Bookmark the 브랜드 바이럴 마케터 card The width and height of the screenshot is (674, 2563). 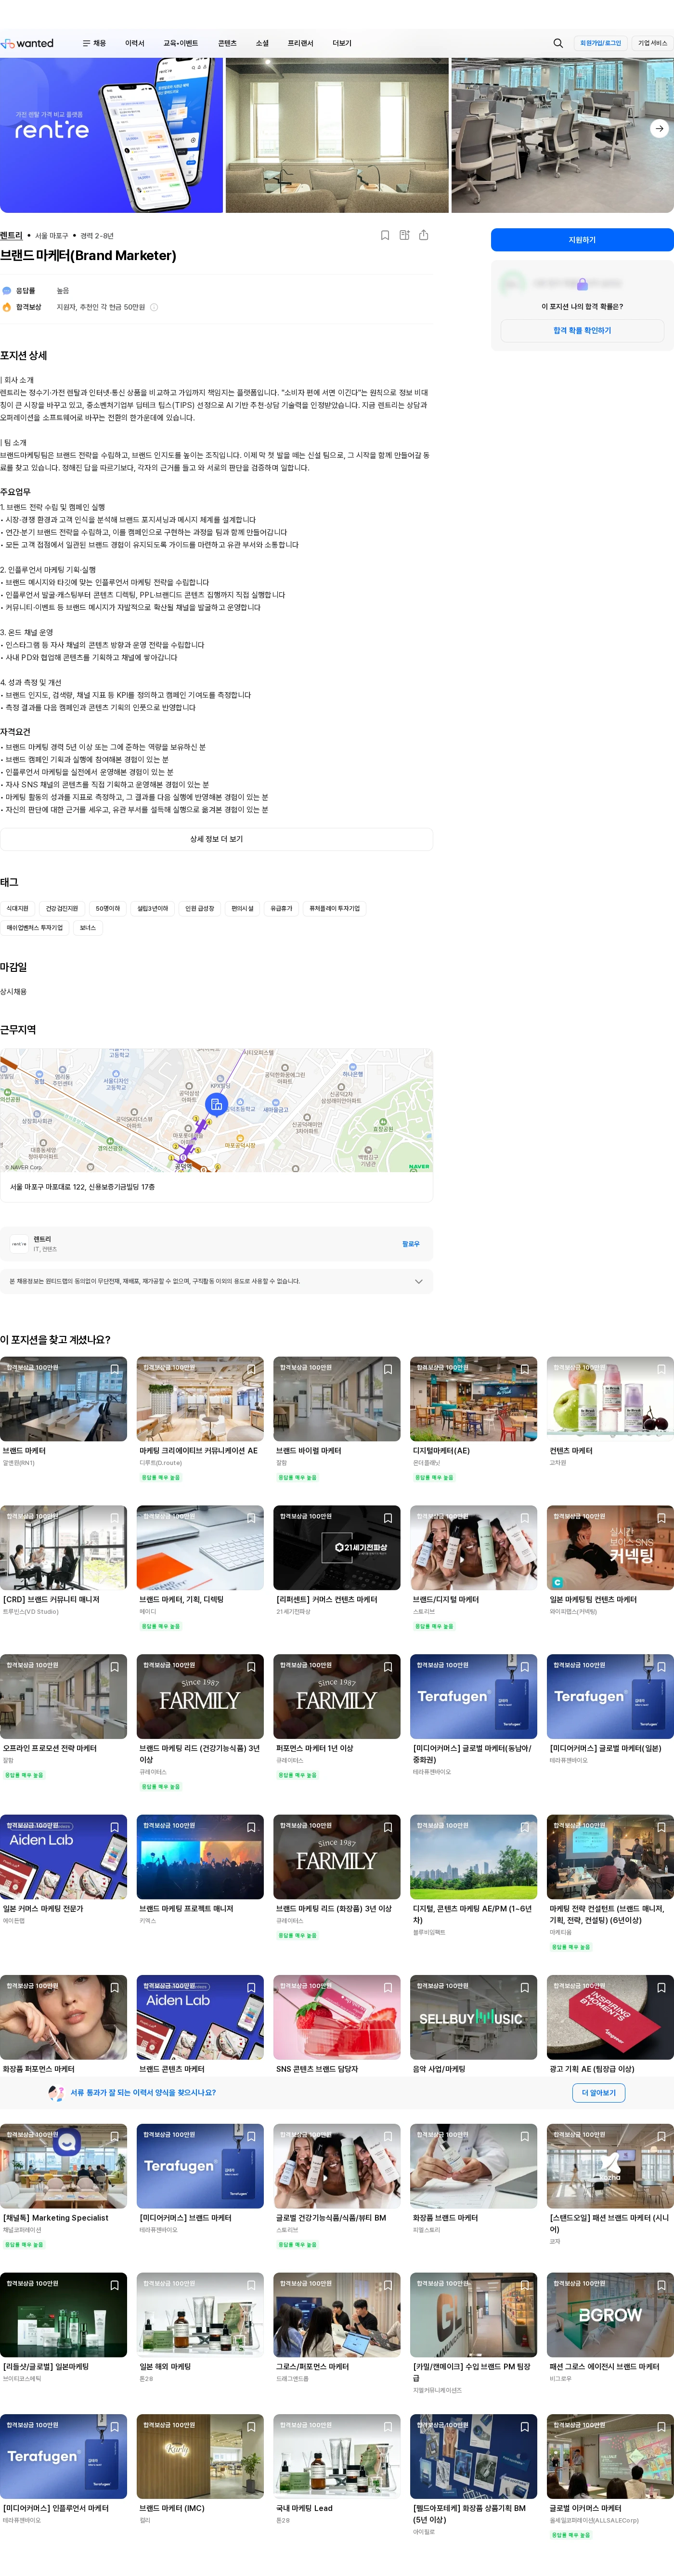click(x=388, y=1369)
